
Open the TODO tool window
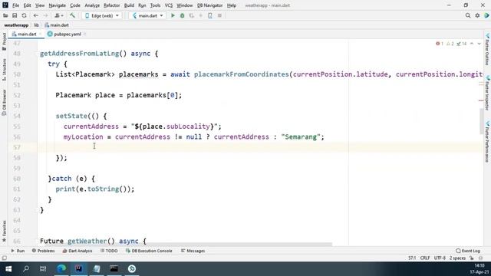click(109, 251)
